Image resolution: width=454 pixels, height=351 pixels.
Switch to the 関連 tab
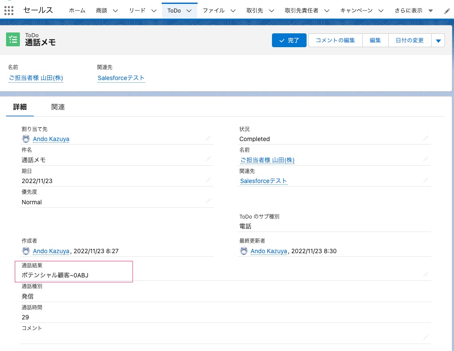(x=58, y=107)
